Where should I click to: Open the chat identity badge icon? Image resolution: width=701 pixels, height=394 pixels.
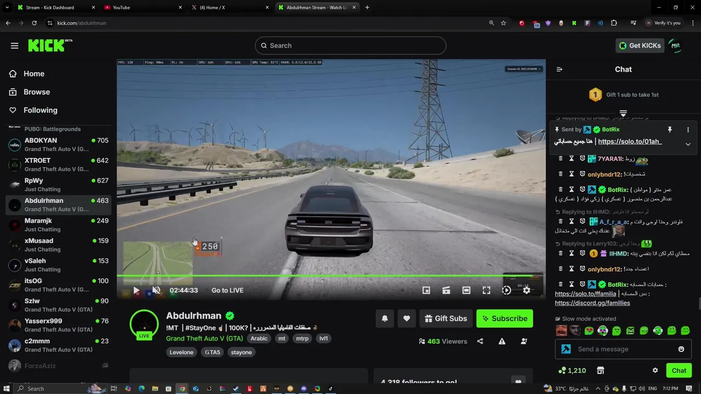pyautogui.click(x=566, y=349)
